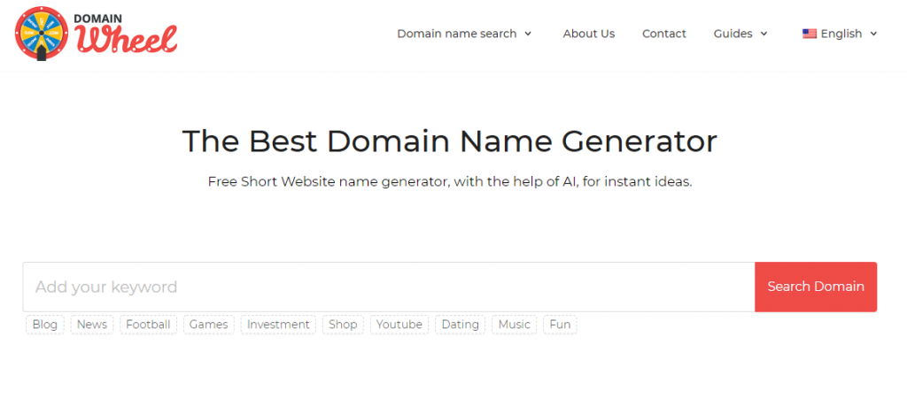Pick the Football keyword suggestion
The width and height of the screenshot is (907, 398).
[148, 325]
